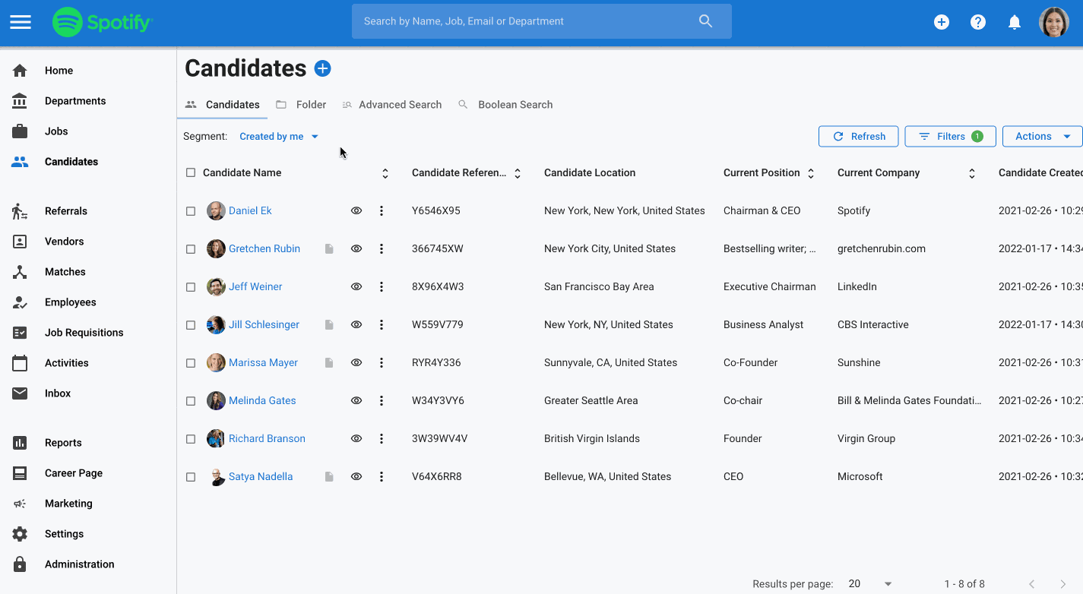
Task: Open the hamburger main menu
Action: 21,22
